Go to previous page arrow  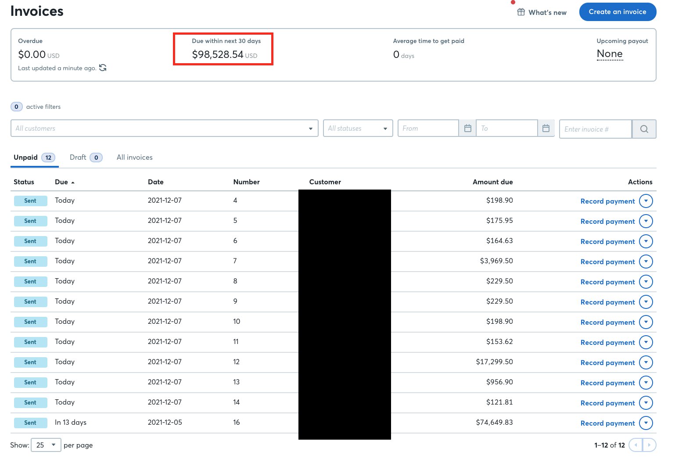click(636, 445)
